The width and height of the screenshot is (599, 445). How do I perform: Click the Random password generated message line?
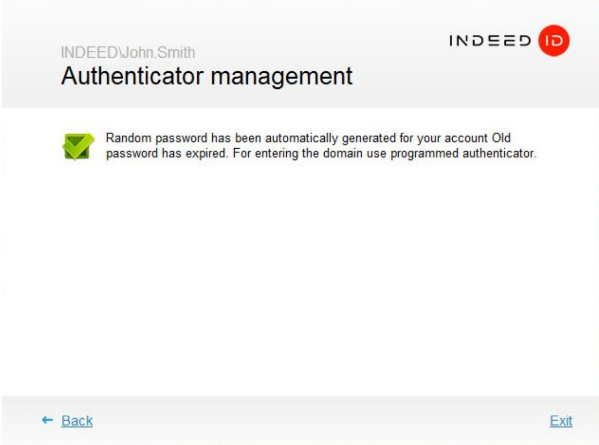pos(308,138)
